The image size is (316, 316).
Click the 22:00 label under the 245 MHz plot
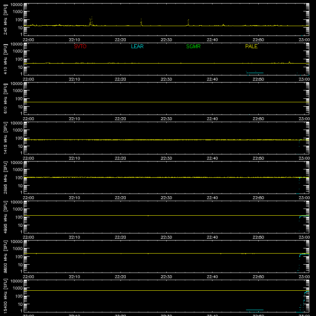28,40
